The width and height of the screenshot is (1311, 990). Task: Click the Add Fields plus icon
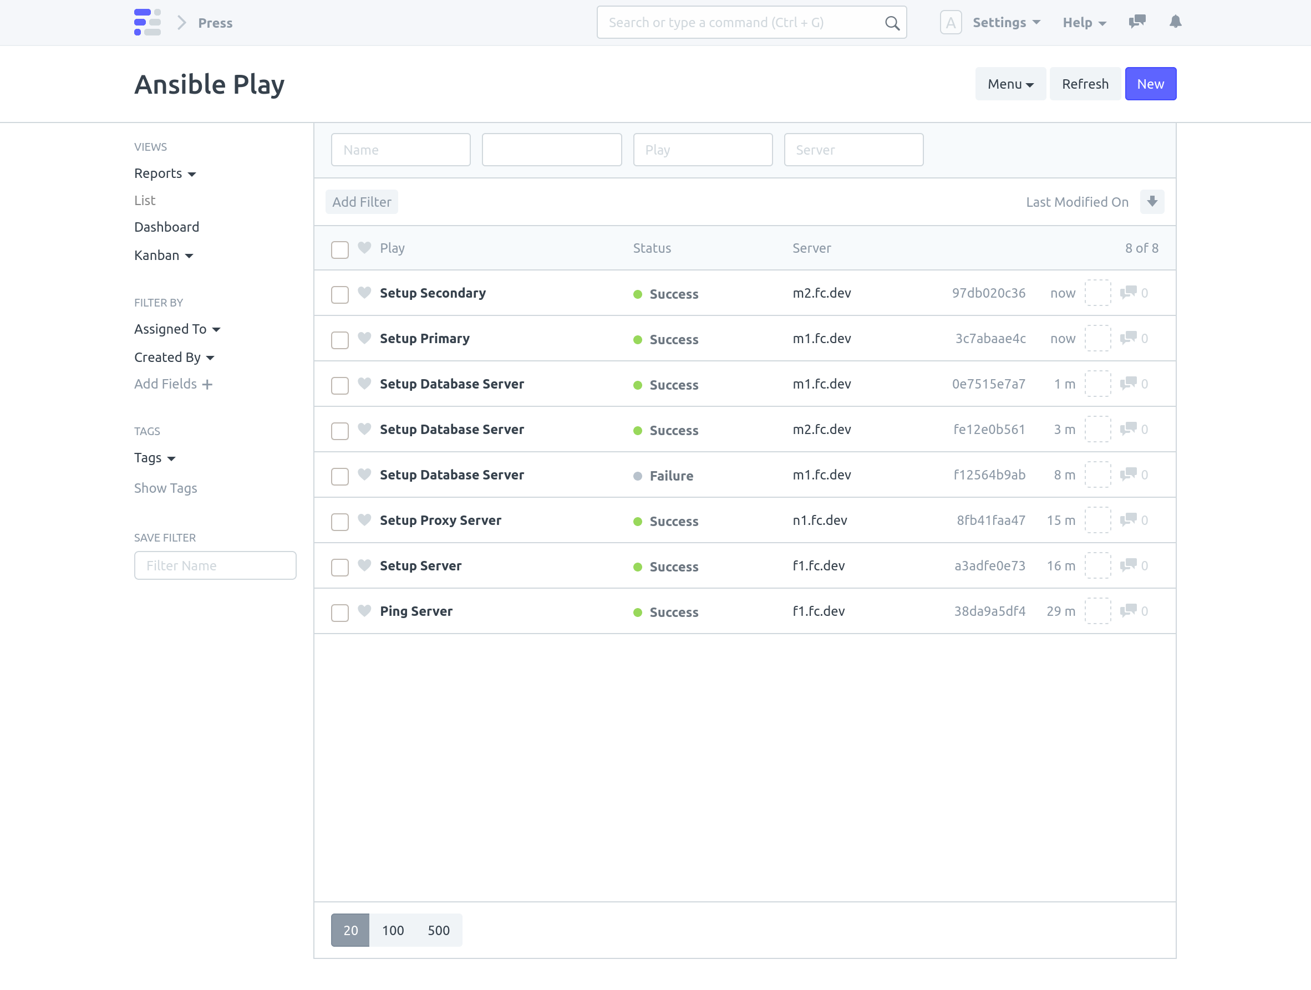click(207, 384)
